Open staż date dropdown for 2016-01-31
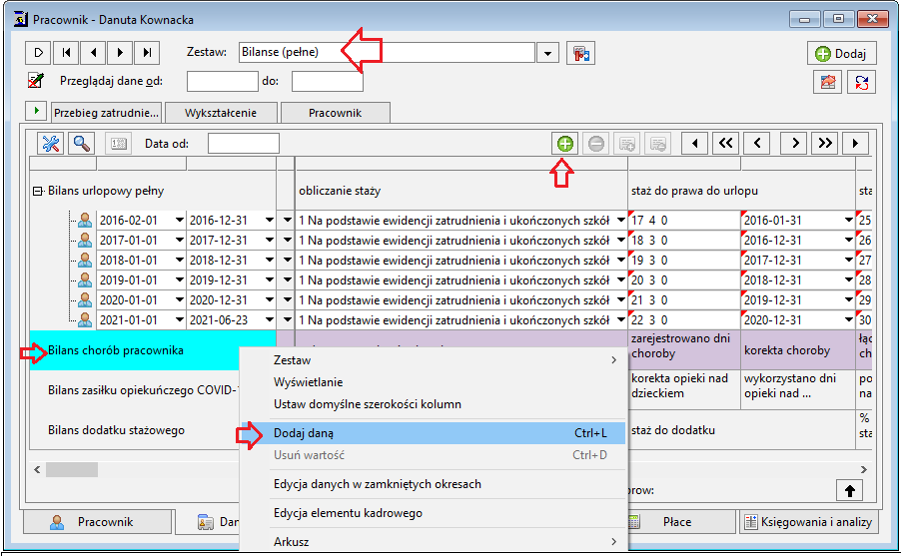The image size is (901, 556). (x=849, y=220)
